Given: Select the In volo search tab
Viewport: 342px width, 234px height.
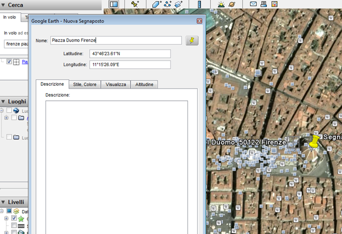Looking at the screenshot, I should pyautogui.click(x=10, y=17).
